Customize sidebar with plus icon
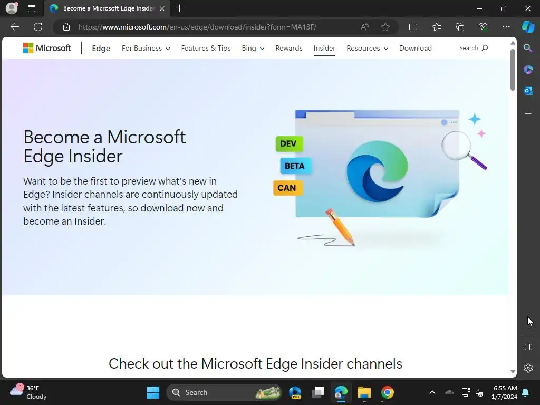The width and height of the screenshot is (540, 405). click(528, 114)
